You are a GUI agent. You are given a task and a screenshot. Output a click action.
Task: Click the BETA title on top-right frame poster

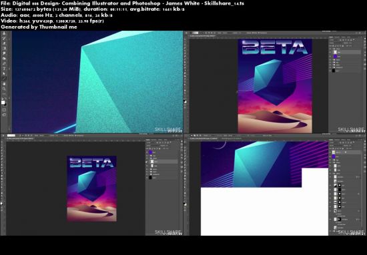275,47
